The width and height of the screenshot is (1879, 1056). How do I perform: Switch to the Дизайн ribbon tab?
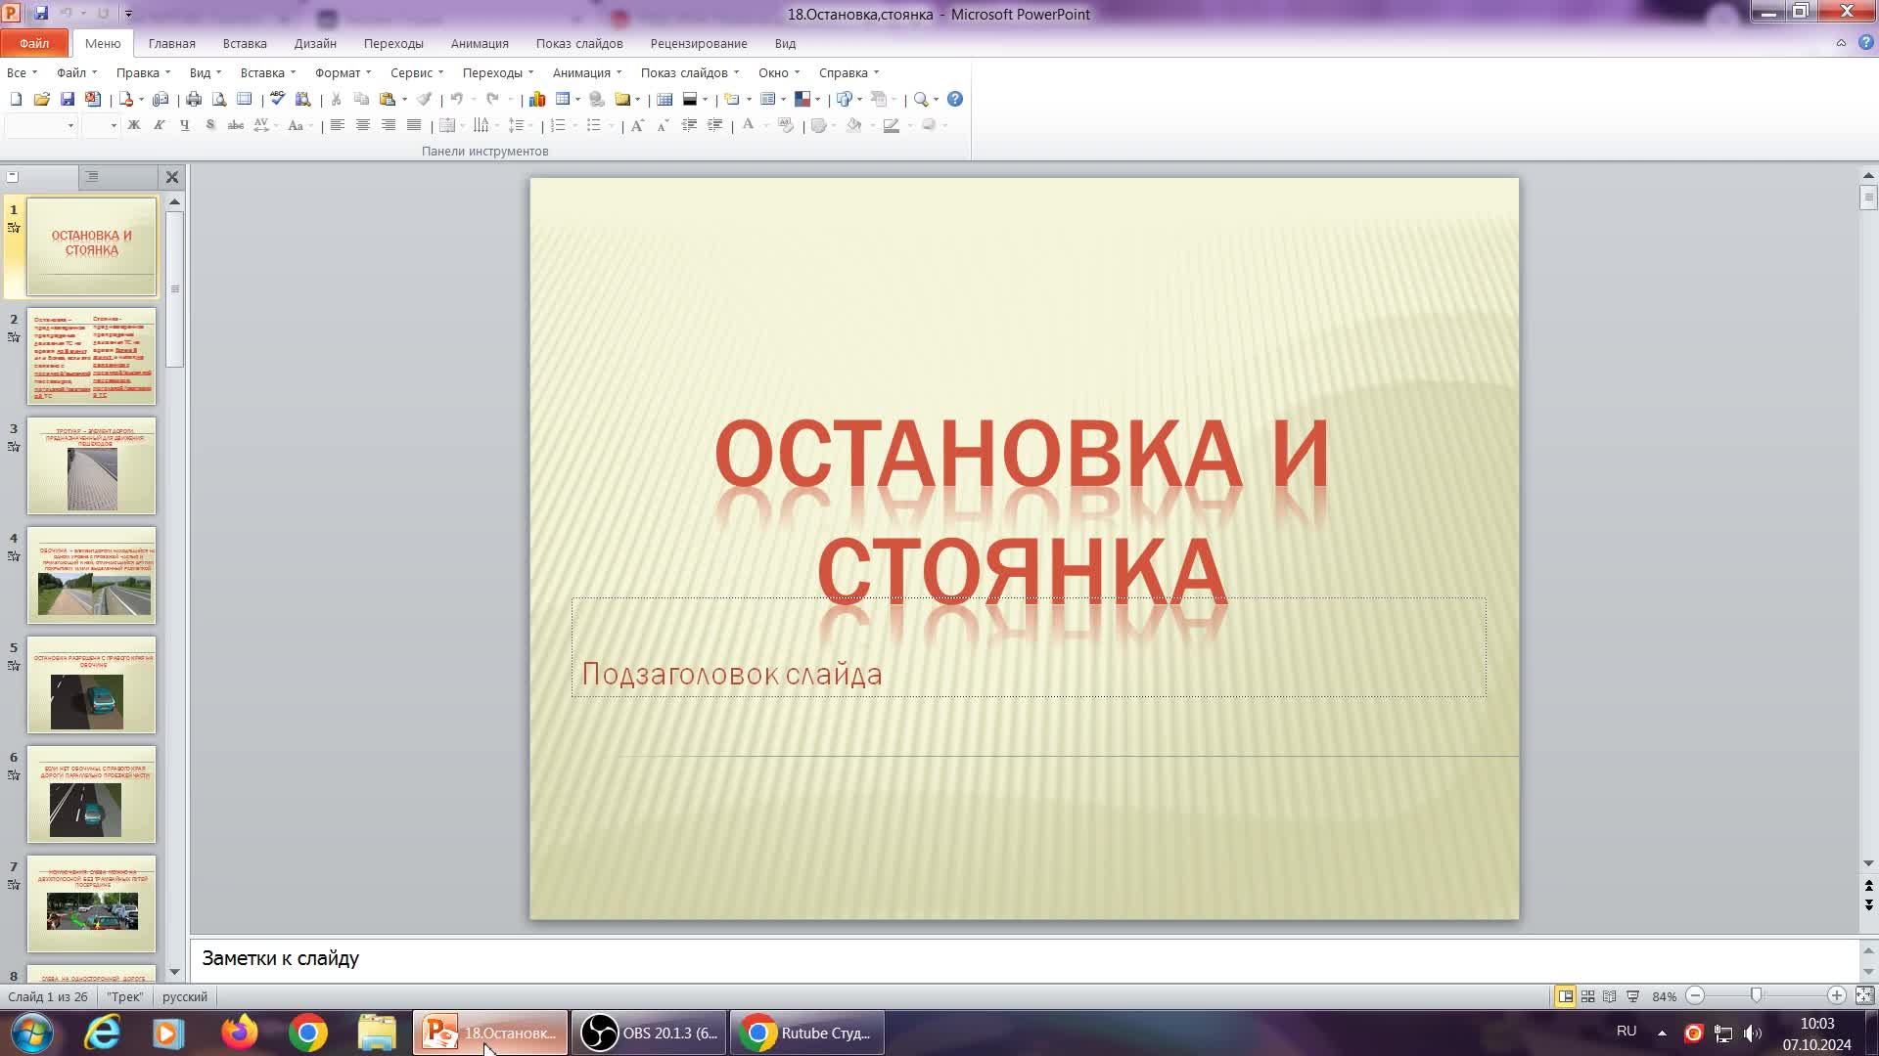coord(315,43)
